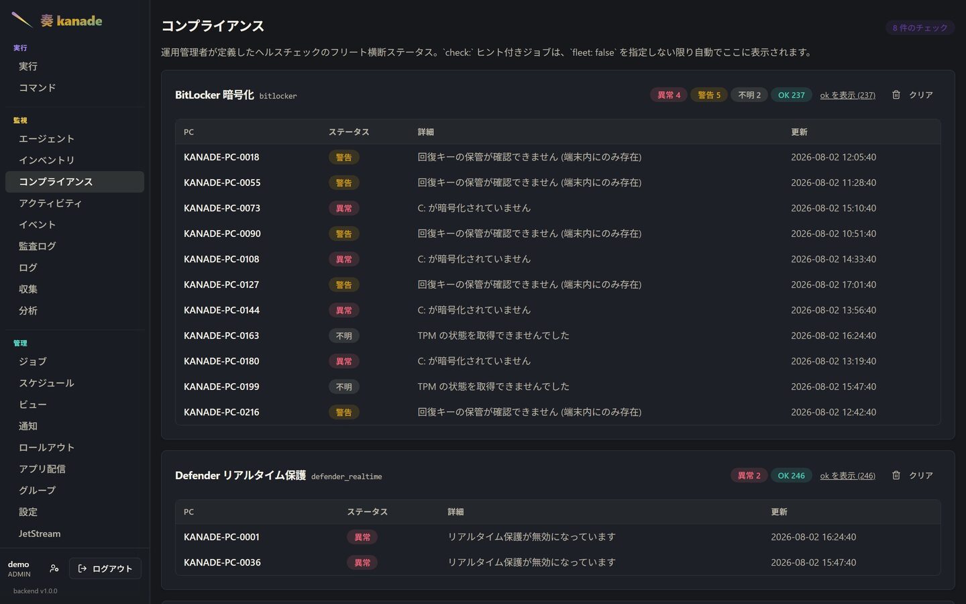
Task: Click the trash icon for Defender check
Action: pyautogui.click(x=896, y=475)
